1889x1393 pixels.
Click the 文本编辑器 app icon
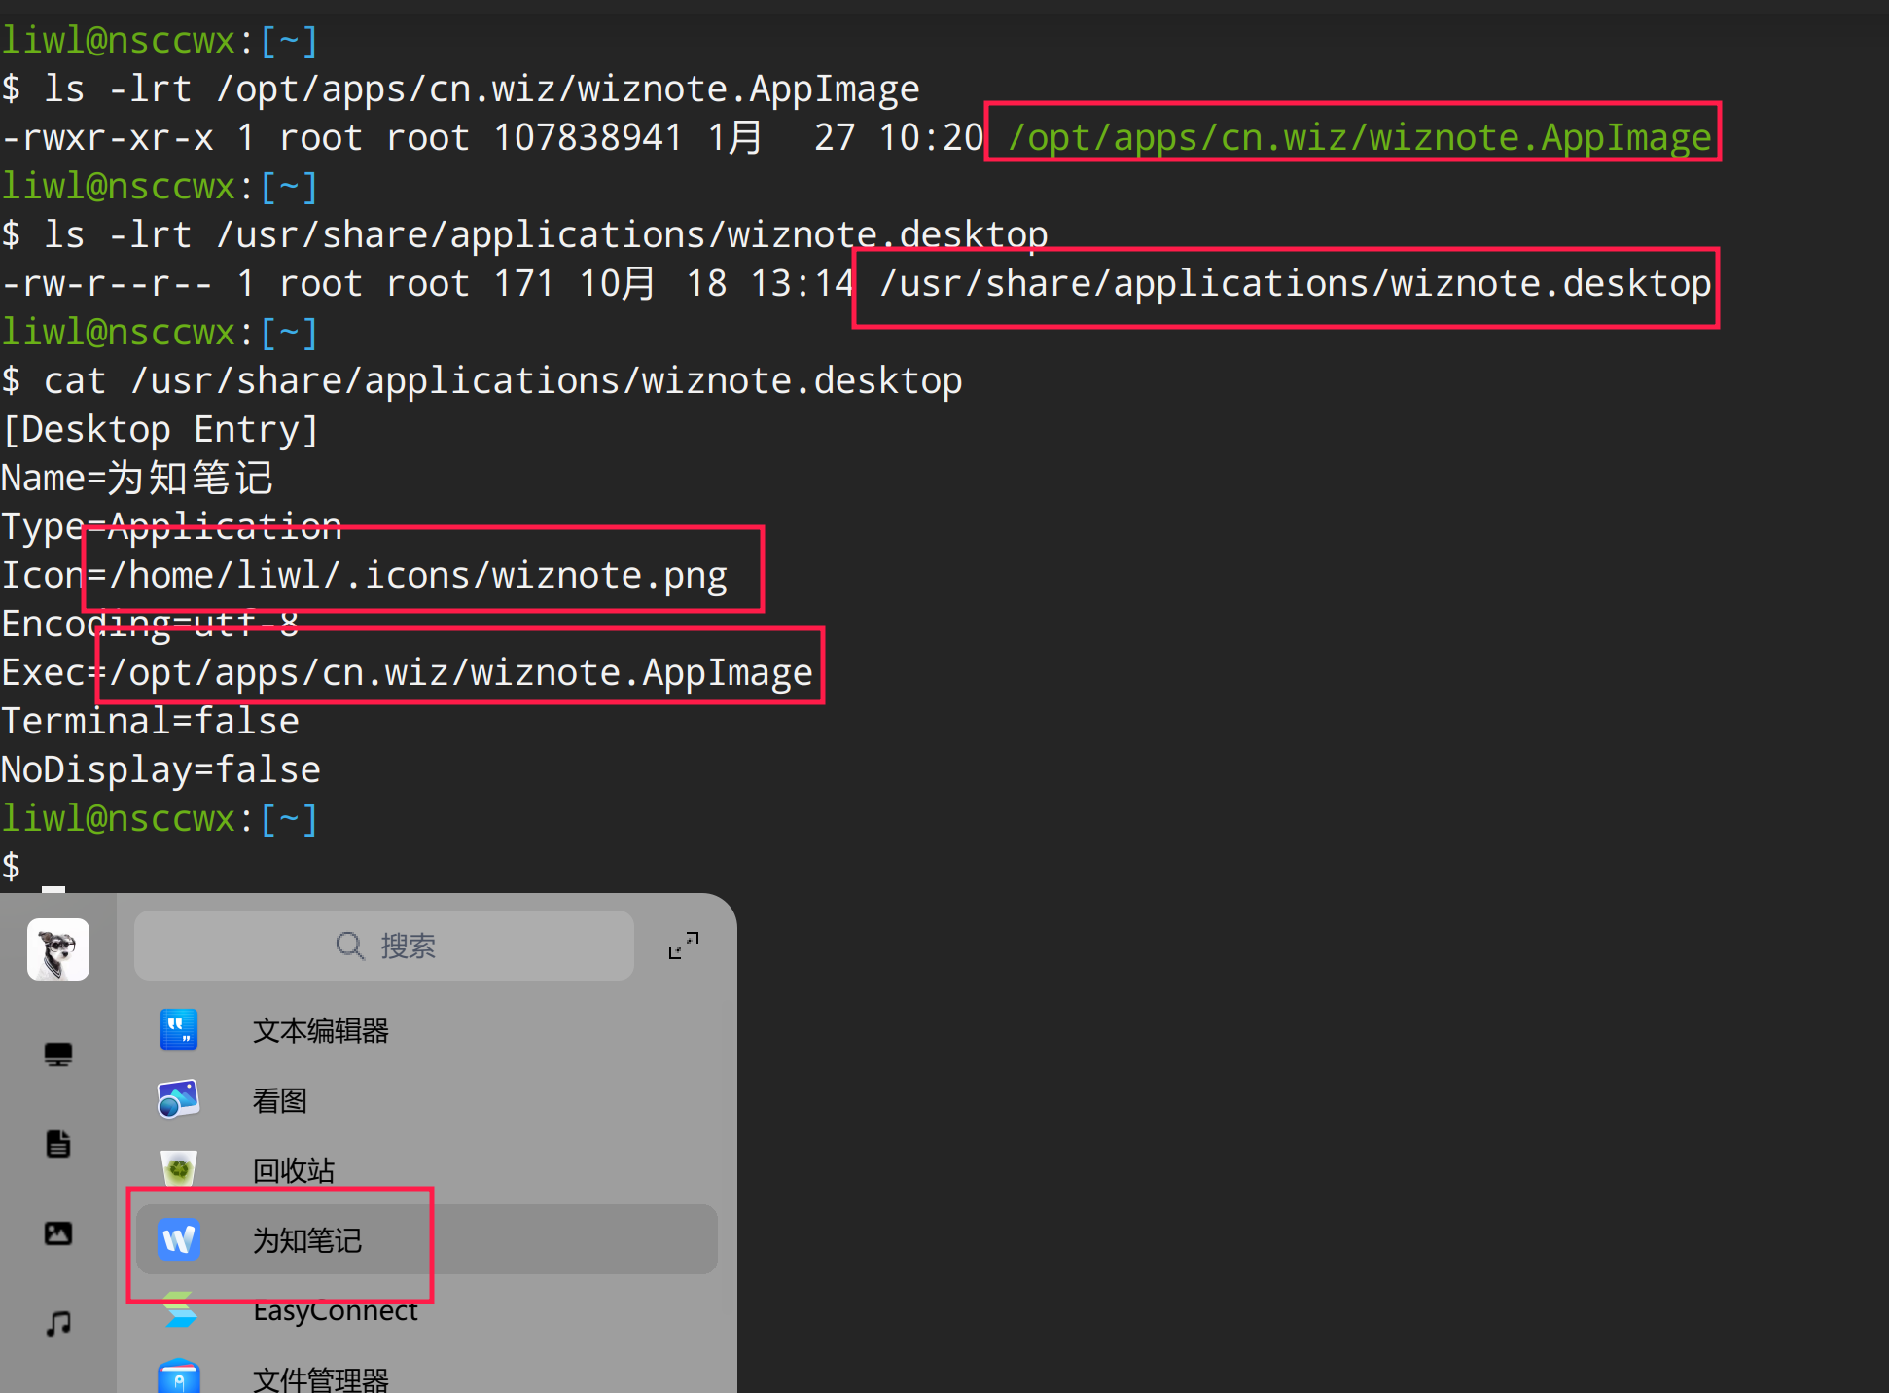[x=179, y=1030]
